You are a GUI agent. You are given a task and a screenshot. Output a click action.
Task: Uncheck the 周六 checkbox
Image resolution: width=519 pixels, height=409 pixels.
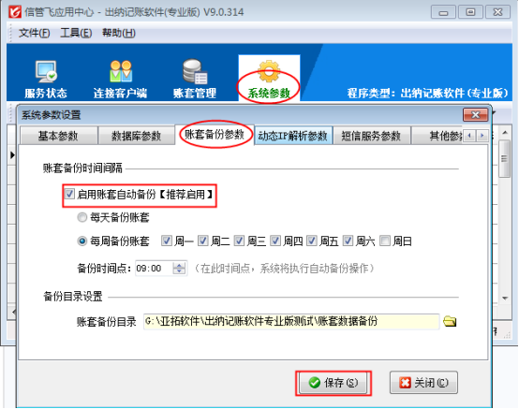[348, 241]
